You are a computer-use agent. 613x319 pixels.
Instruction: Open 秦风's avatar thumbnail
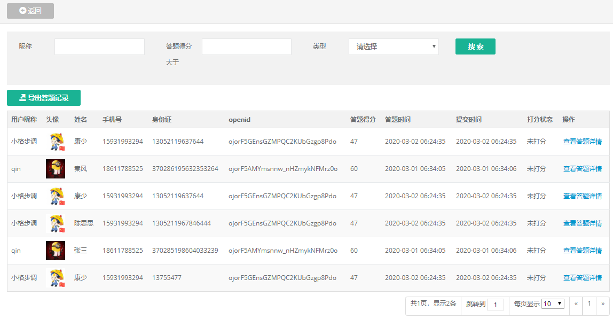pyautogui.click(x=56, y=169)
